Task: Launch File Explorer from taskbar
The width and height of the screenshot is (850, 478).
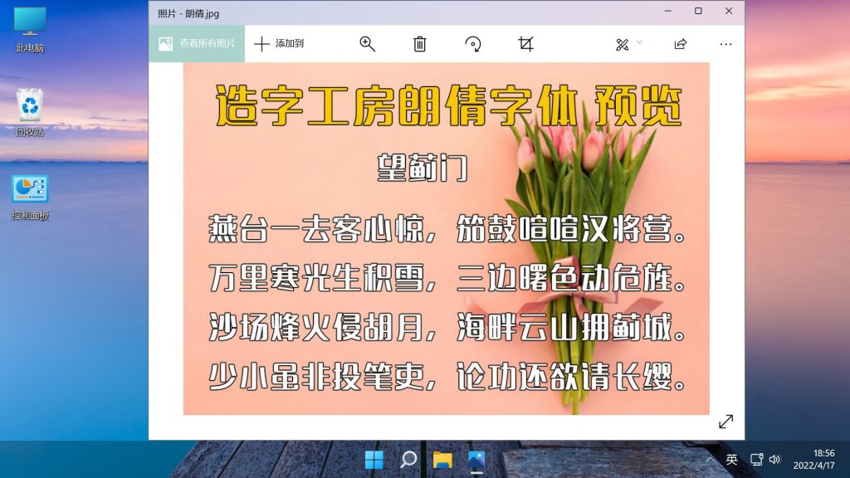Action: 442,460
